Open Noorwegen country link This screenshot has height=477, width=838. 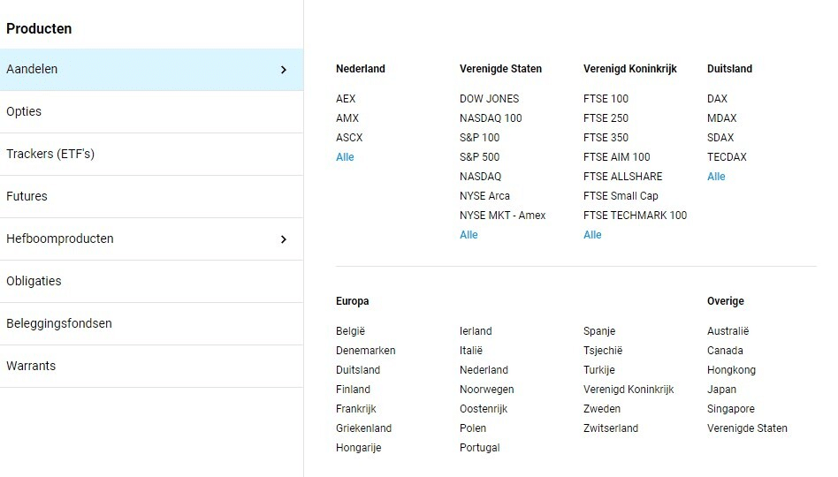click(486, 390)
